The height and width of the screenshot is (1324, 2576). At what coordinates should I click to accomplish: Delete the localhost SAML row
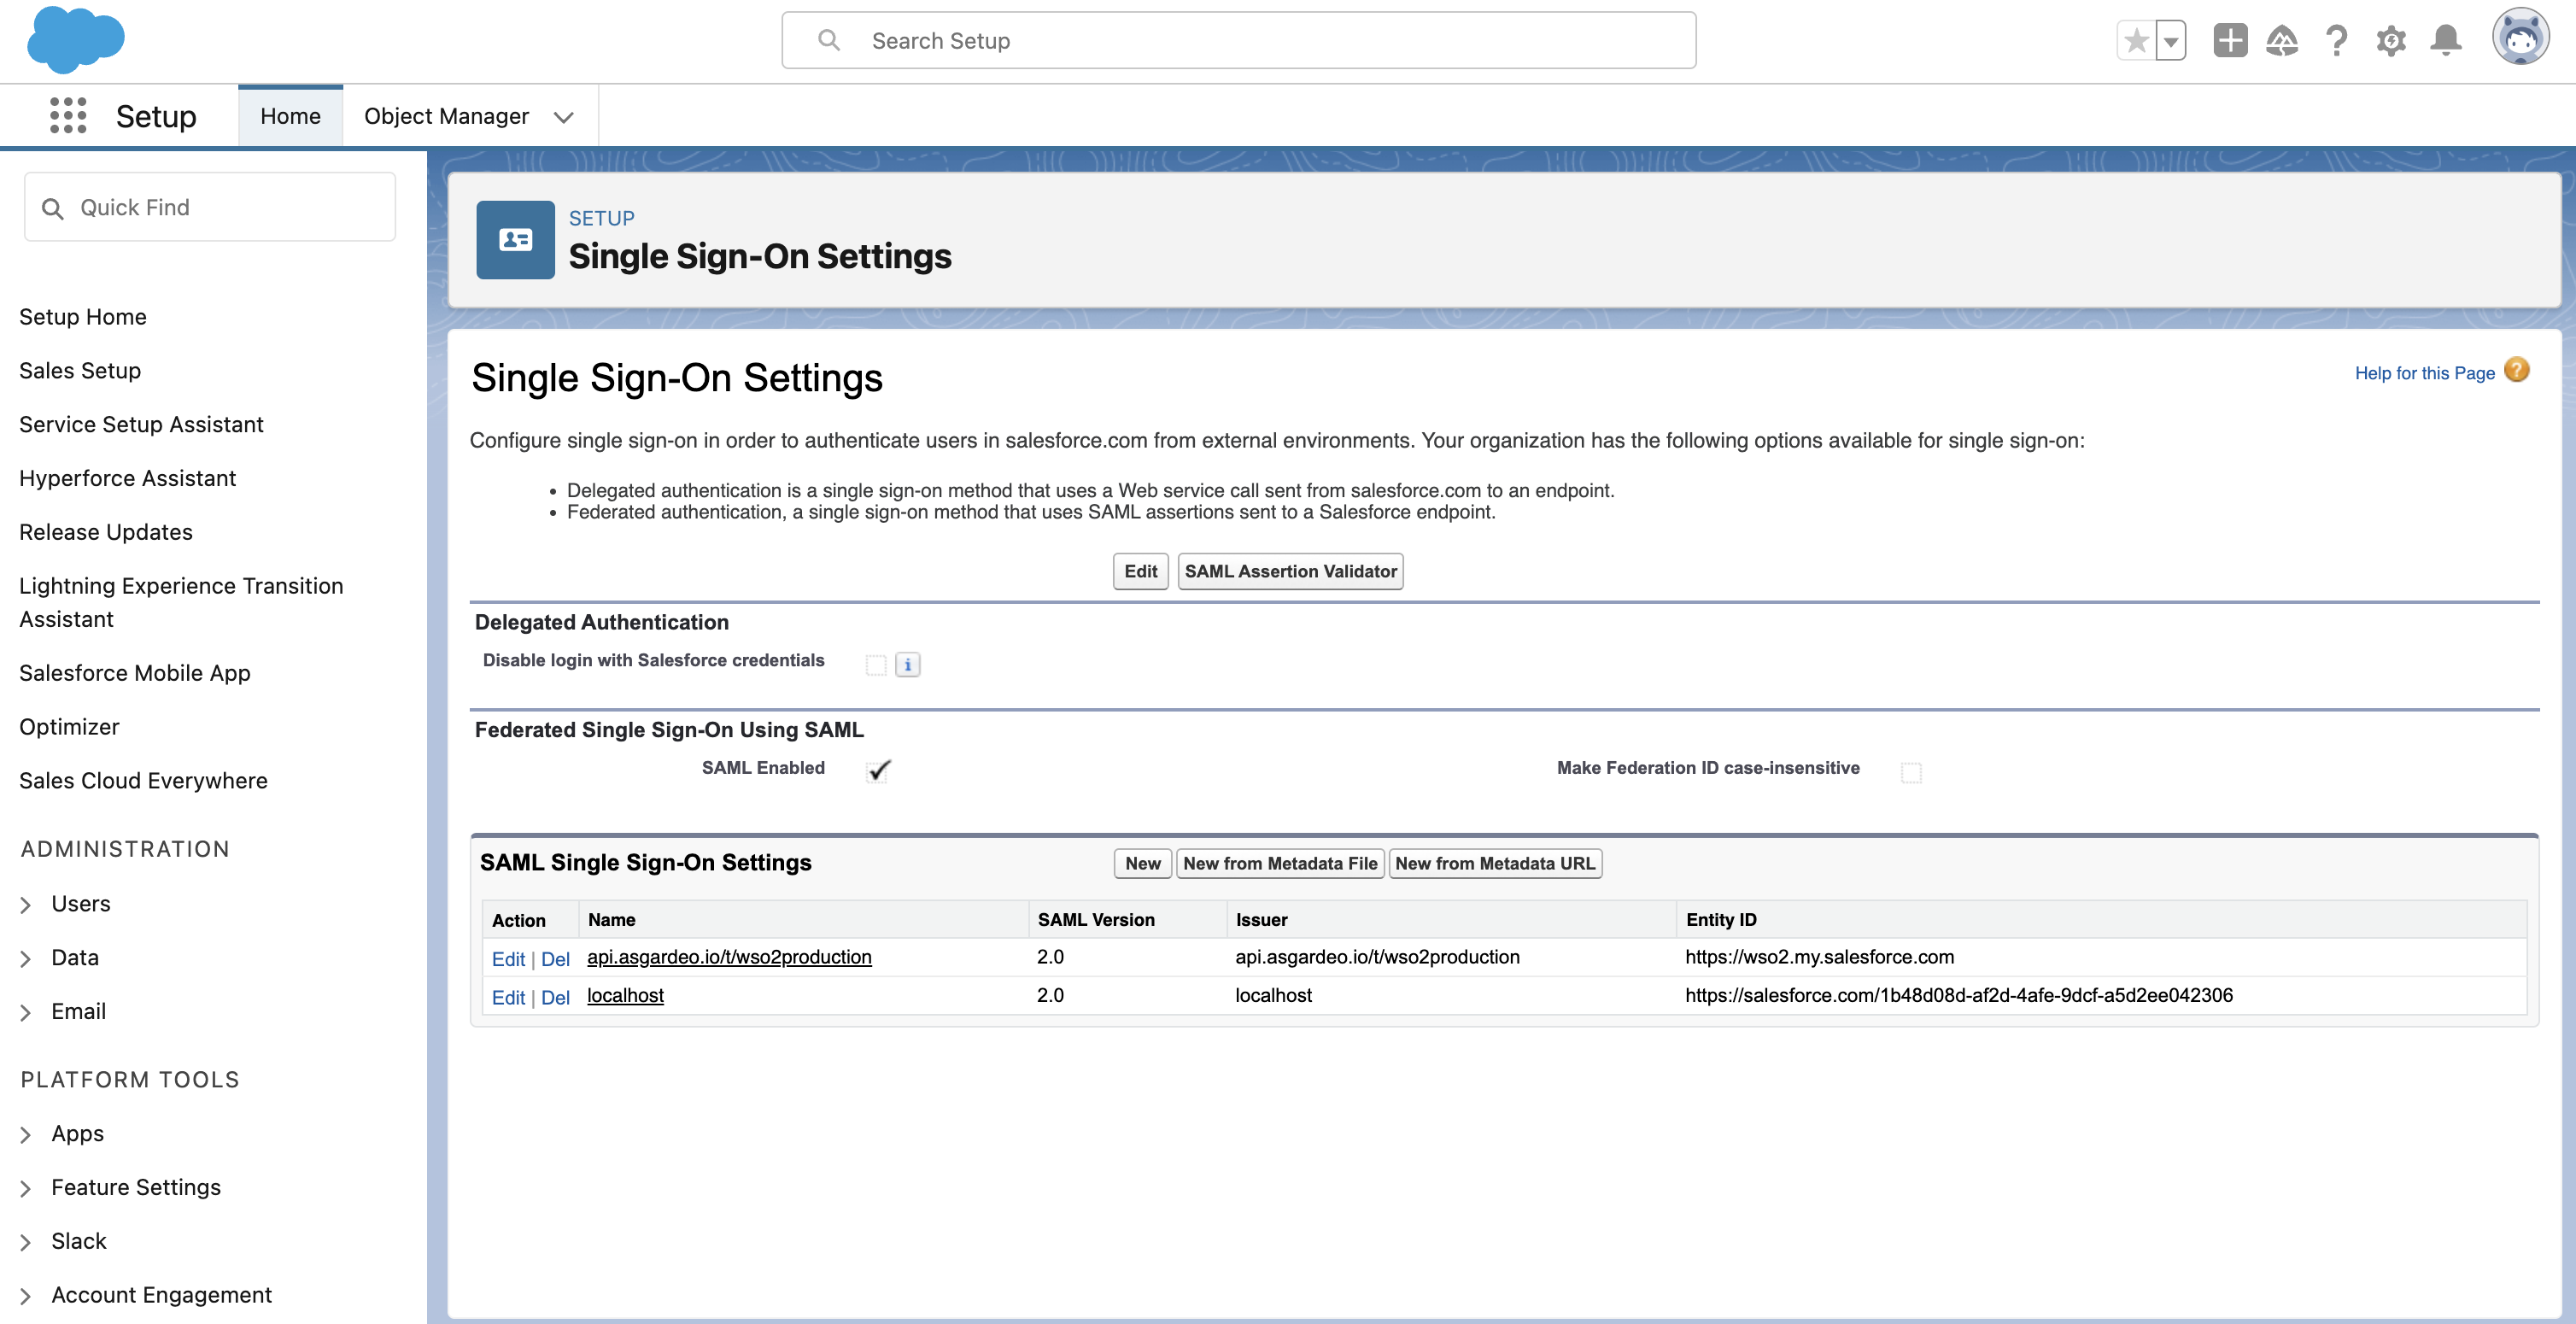(x=555, y=998)
